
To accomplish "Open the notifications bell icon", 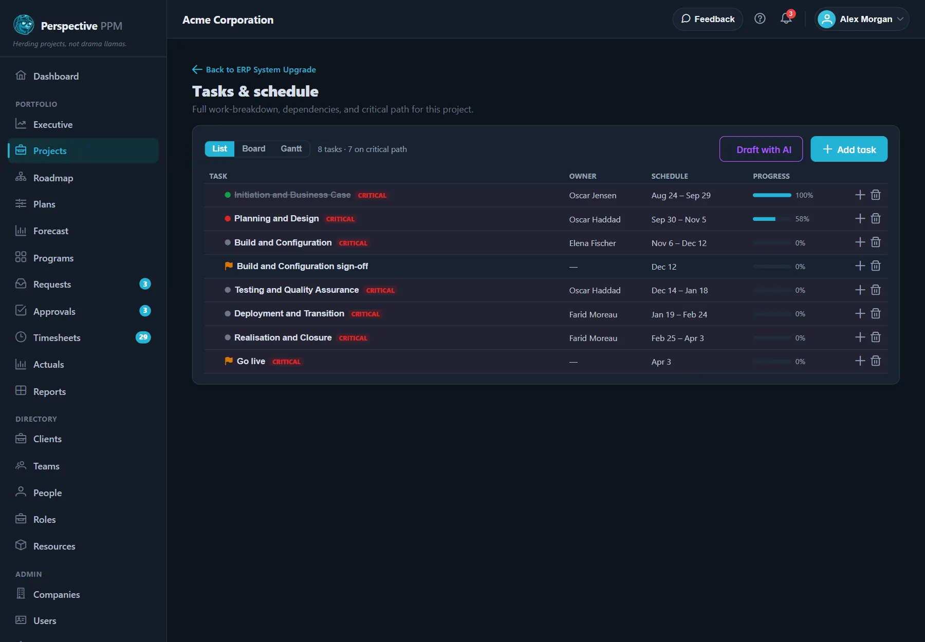I will tap(786, 19).
